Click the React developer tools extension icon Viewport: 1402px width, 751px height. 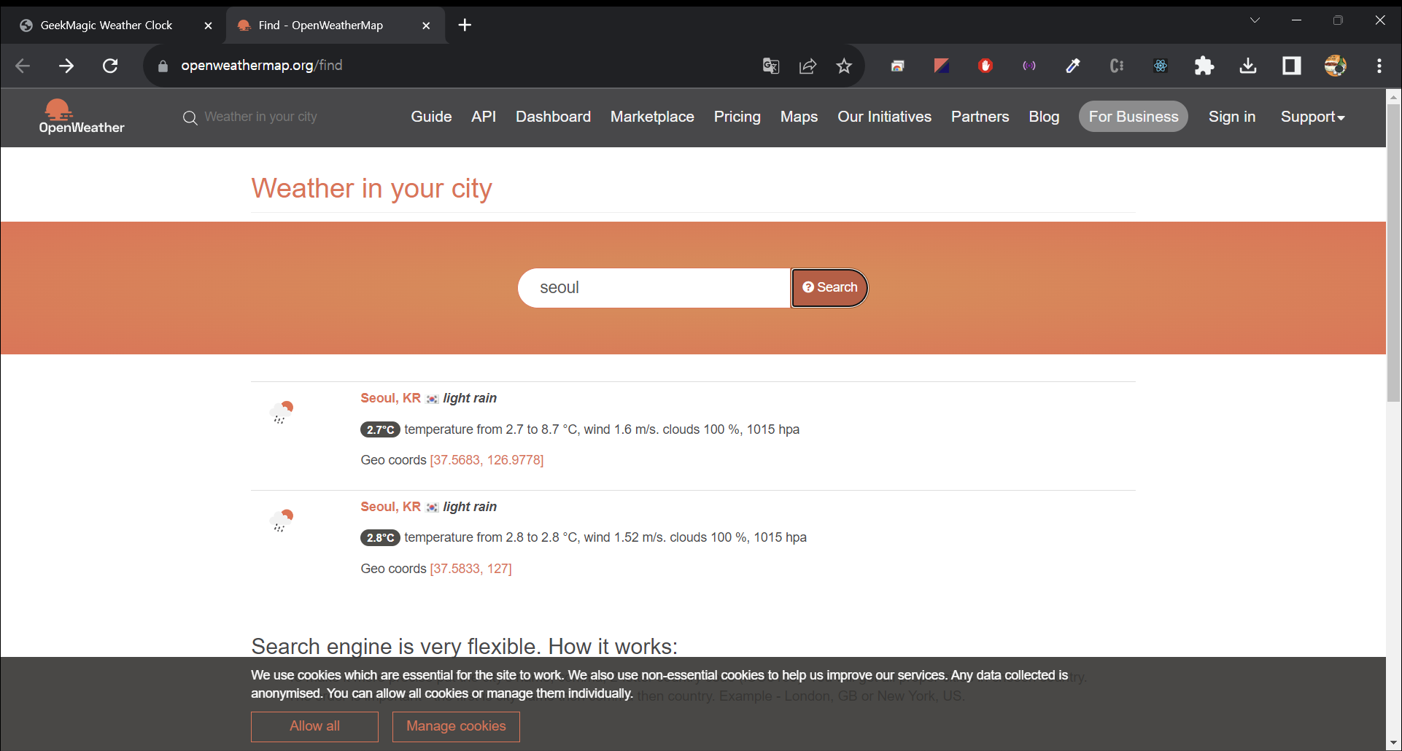(1161, 66)
